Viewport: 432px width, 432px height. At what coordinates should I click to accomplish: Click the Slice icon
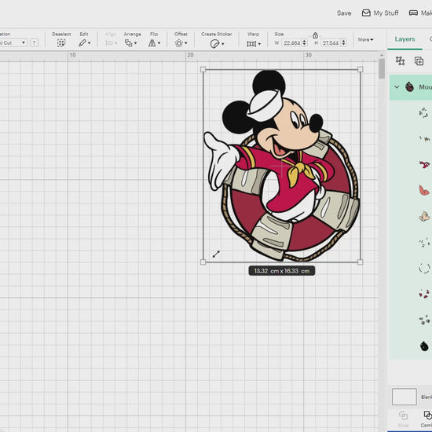(403, 416)
